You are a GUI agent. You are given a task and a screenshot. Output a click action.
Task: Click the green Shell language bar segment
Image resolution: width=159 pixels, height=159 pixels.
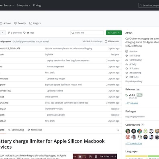click(x=153, y=156)
